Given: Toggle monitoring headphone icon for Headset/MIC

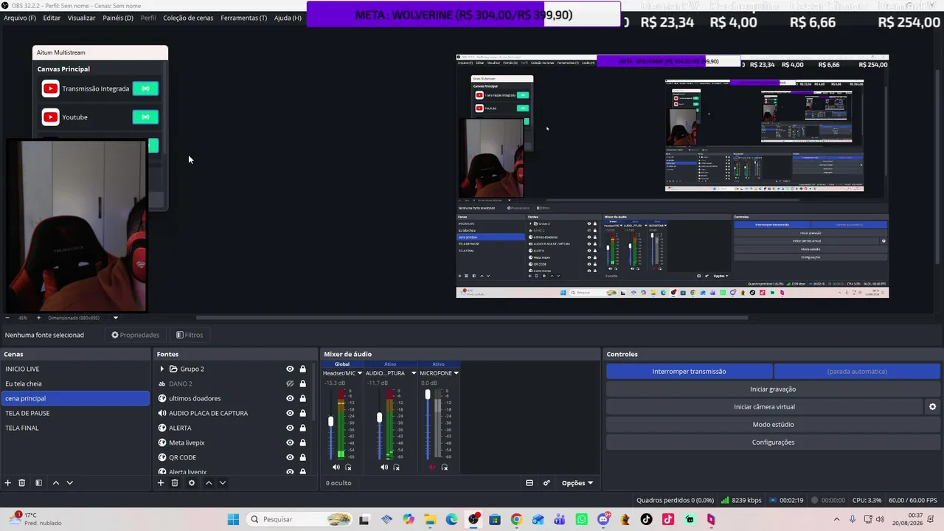Looking at the screenshot, I should [x=348, y=467].
